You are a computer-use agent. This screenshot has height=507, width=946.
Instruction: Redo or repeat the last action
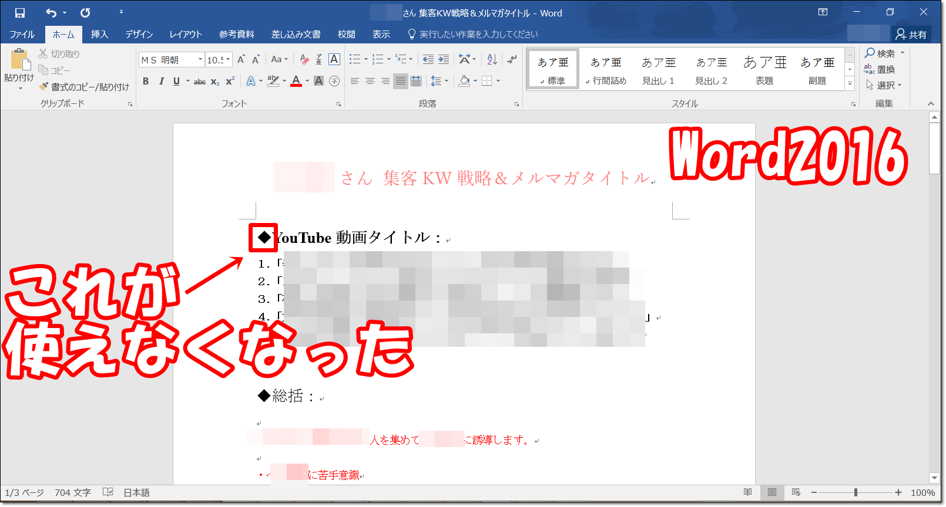pos(85,12)
